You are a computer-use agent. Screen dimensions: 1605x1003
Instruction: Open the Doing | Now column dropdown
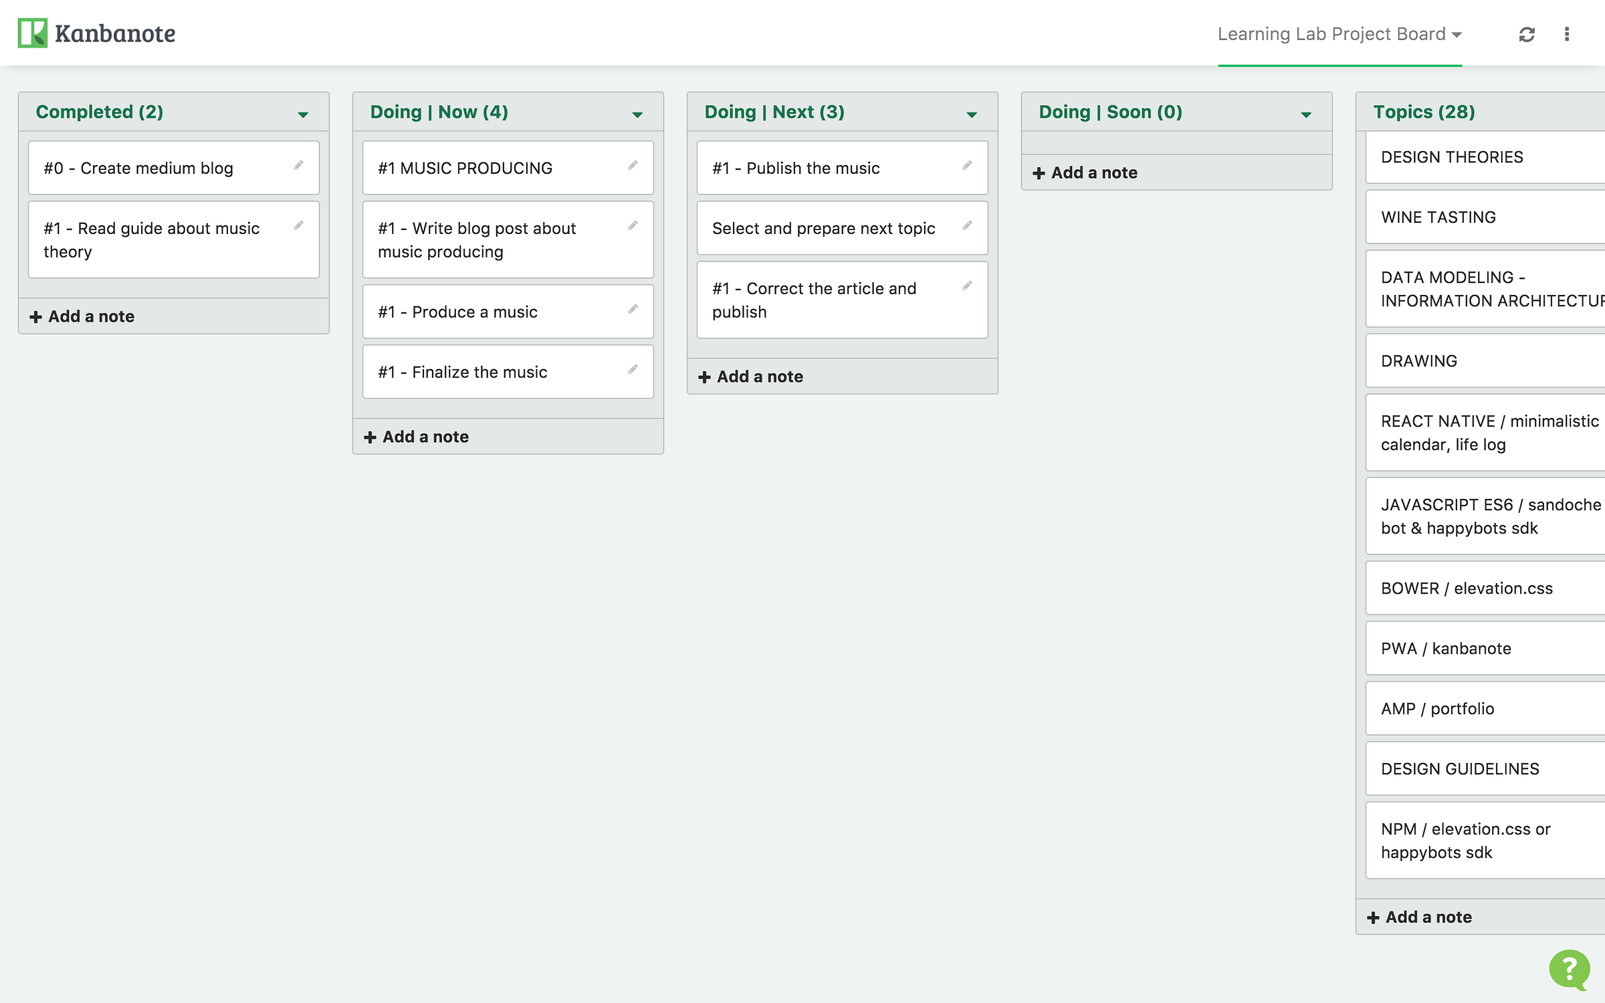(637, 114)
